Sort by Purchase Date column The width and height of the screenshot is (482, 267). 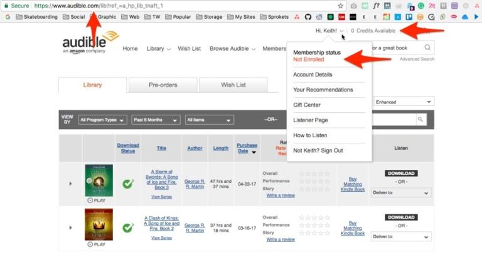(x=247, y=148)
